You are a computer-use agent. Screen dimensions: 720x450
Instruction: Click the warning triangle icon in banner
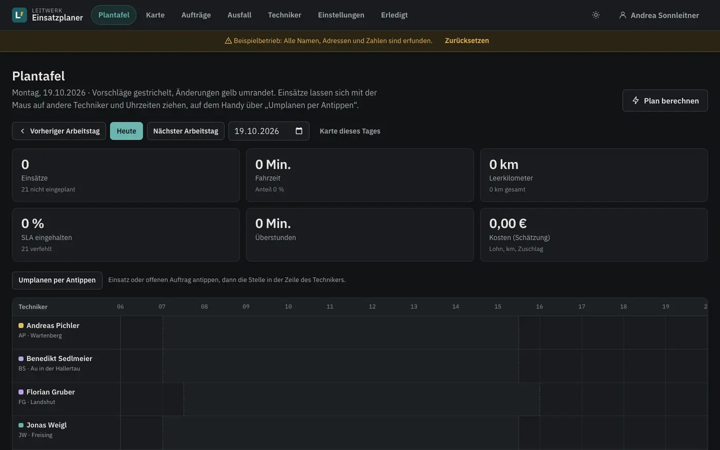coord(228,41)
